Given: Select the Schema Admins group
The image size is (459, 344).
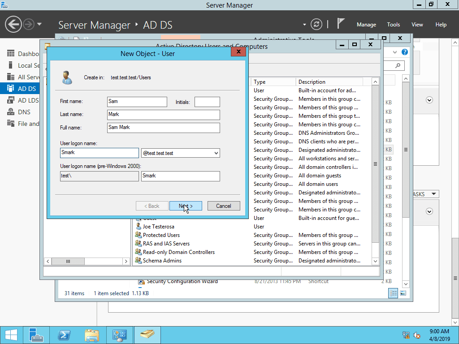Looking at the screenshot, I should 162,261.
